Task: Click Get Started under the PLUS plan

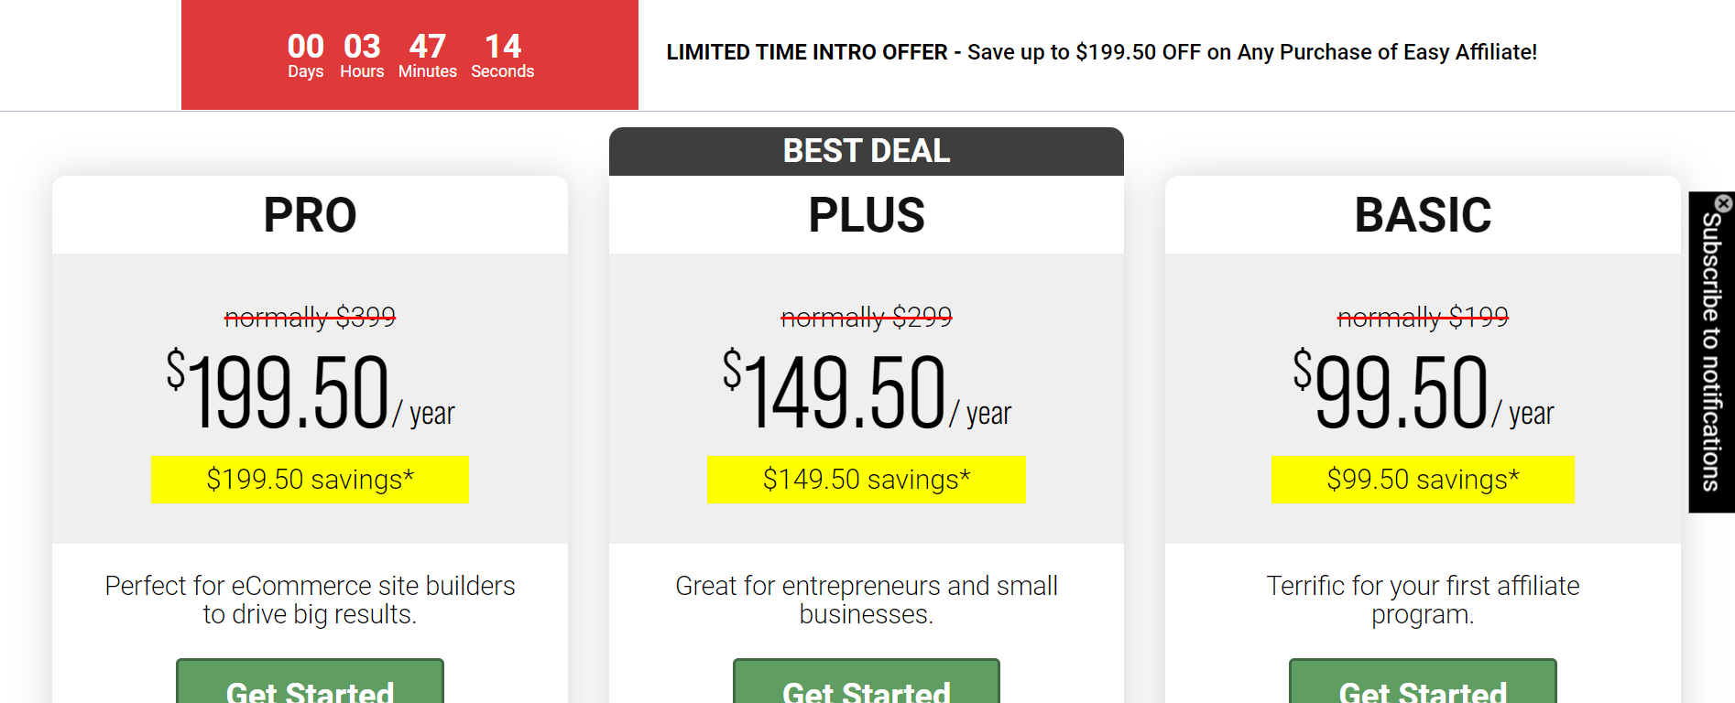Action: (866, 686)
